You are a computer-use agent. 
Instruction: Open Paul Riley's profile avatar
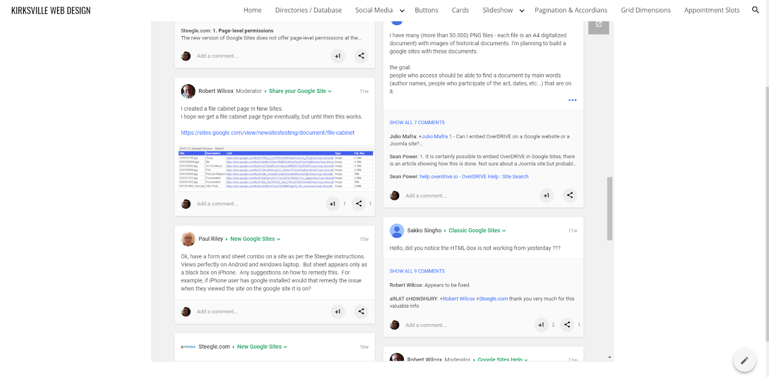pos(188,239)
